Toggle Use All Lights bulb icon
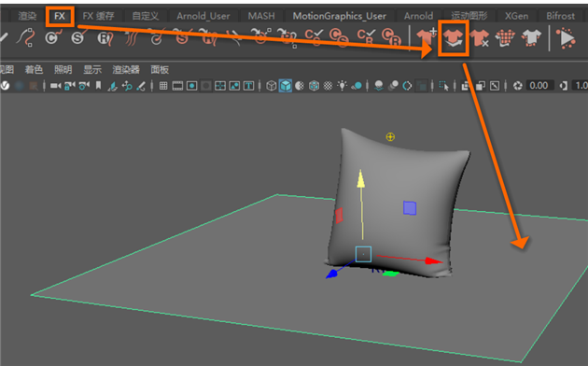The height and width of the screenshot is (366, 588). [342, 86]
